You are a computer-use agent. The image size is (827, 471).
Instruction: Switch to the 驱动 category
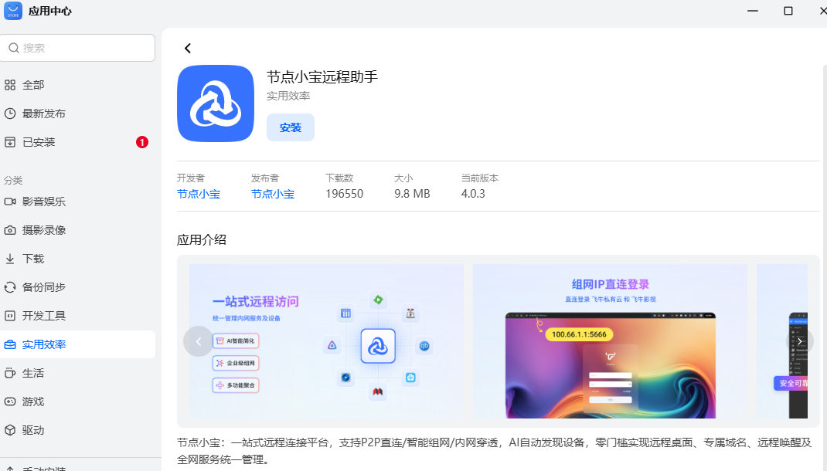(33, 430)
